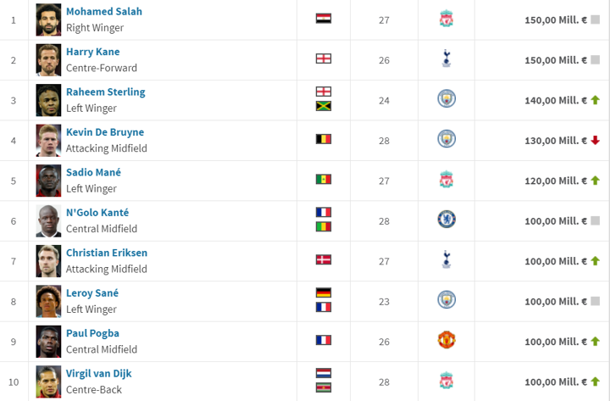Click Tottenham crest next to Harry Kane
The width and height of the screenshot is (610, 401).
pyautogui.click(x=446, y=59)
